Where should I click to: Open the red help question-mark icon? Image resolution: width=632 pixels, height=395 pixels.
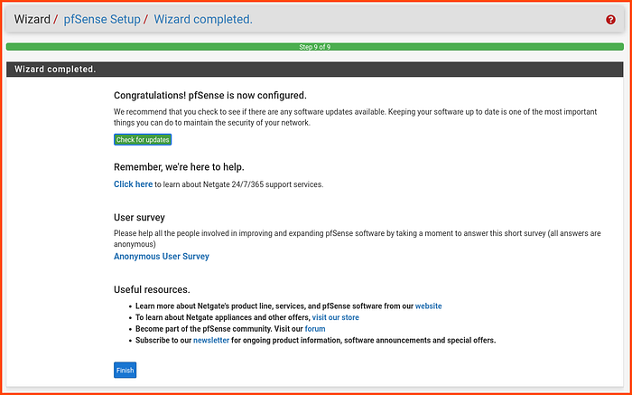[610, 19]
